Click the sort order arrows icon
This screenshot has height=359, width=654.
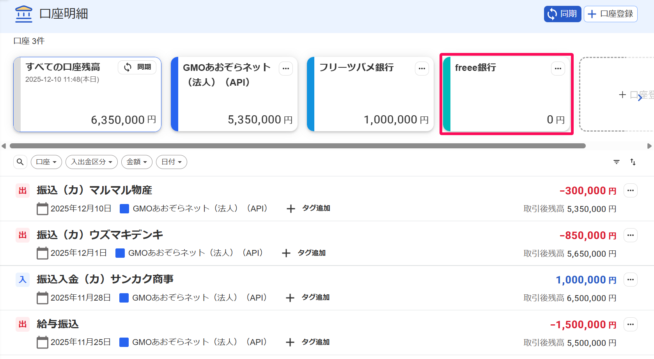[633, 162]
